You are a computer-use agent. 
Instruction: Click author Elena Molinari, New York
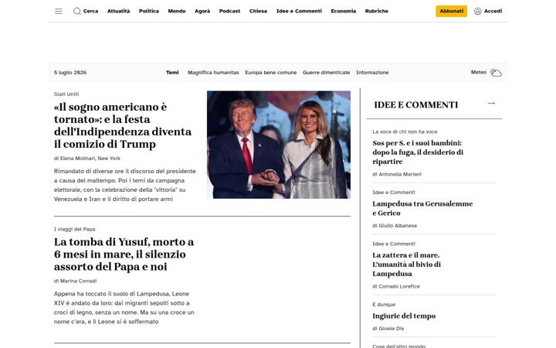[86, 159]
